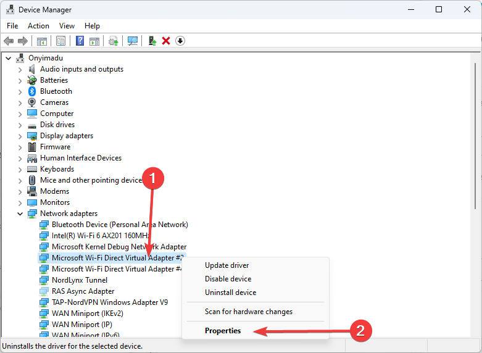The width and height of the screenshot is (482, 353).
Task: Open Properties from the context menu
Action: click(x=223, y=331)
